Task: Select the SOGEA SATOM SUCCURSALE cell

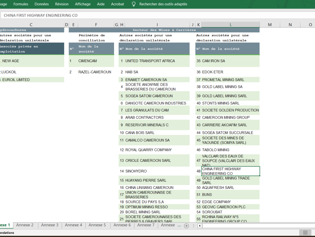Action: (x=231, y=133)
